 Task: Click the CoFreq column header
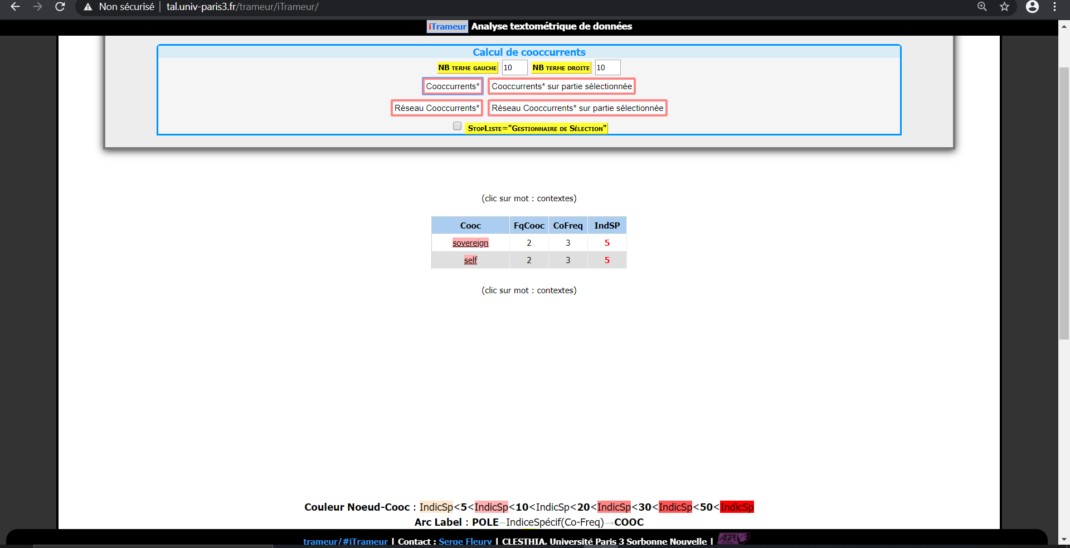click(x=568, y=226)
